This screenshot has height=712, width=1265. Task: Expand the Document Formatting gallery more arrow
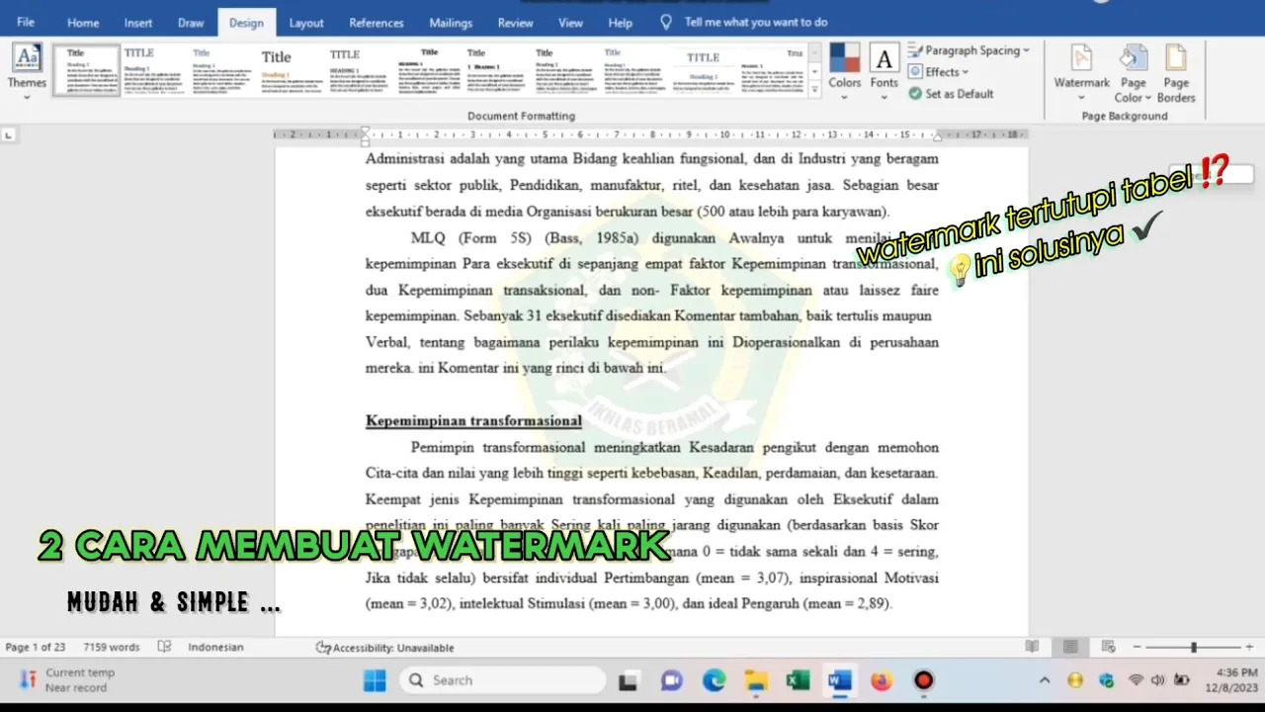[814, 89]
